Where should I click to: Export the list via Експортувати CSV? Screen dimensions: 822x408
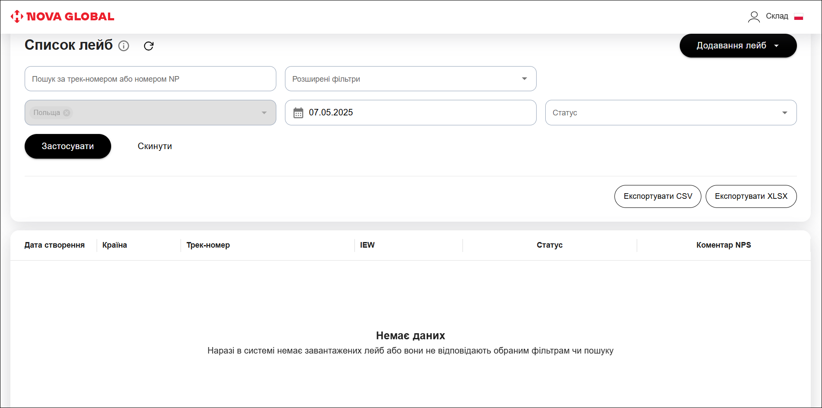point(657,196)
